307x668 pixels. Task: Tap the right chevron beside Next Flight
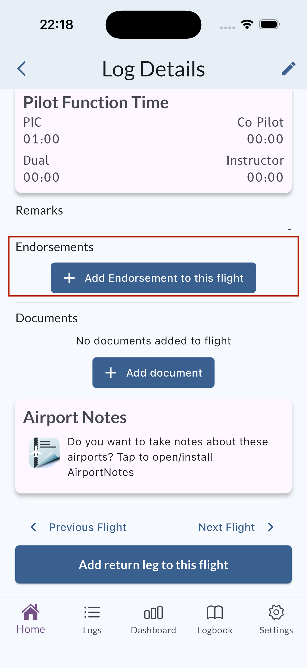point(271,527)
